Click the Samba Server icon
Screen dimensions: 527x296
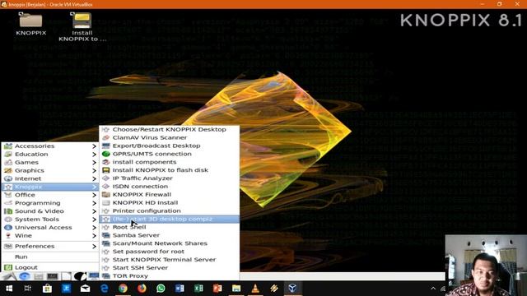[x=106, y=235]
